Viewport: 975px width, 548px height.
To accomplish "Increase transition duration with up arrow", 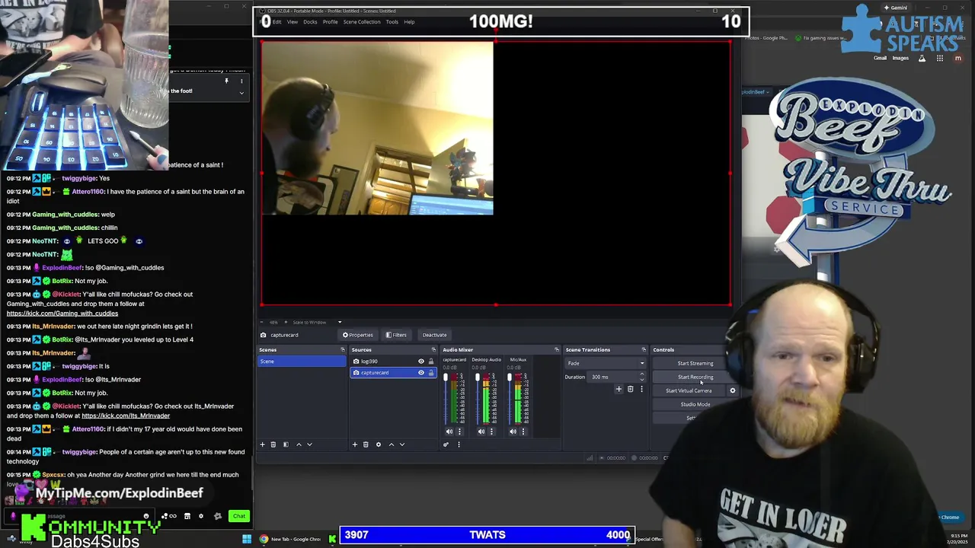I will pyautogui.click(x=641, y=374).
